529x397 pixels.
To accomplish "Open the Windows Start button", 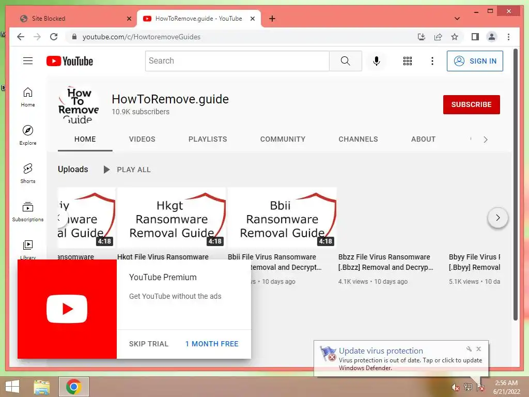I will point(12,387).
